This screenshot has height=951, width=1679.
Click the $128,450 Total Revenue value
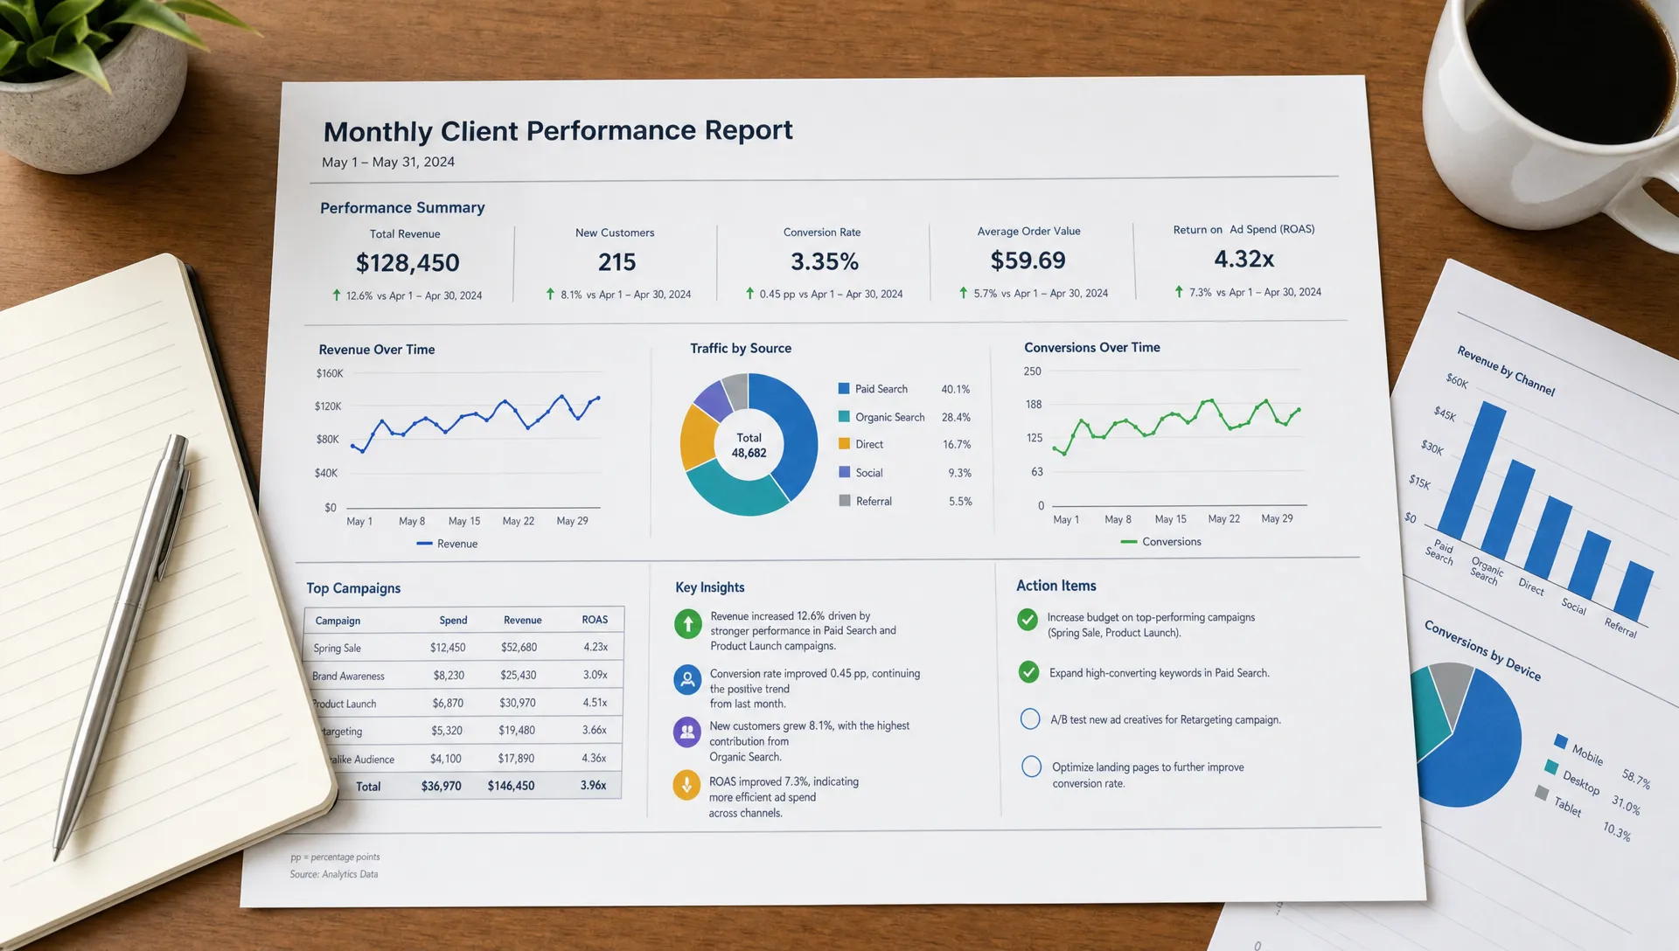pos(408,262)
